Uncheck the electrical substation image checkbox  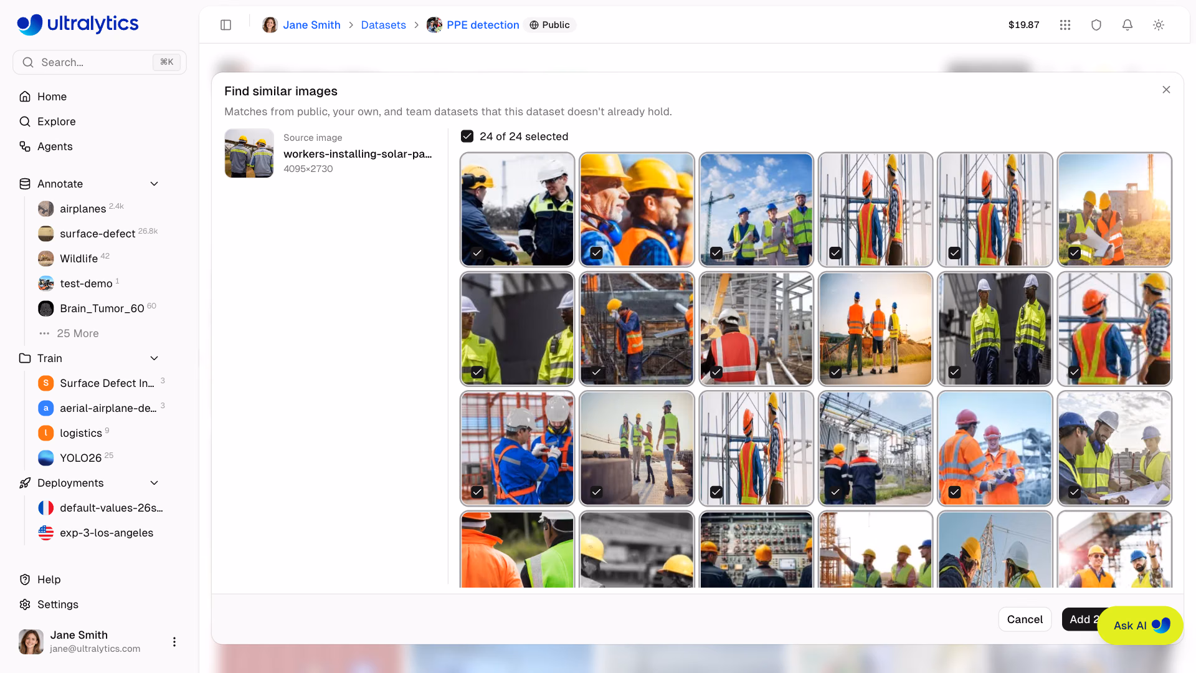pyautogui.click(x=836, y=492)
